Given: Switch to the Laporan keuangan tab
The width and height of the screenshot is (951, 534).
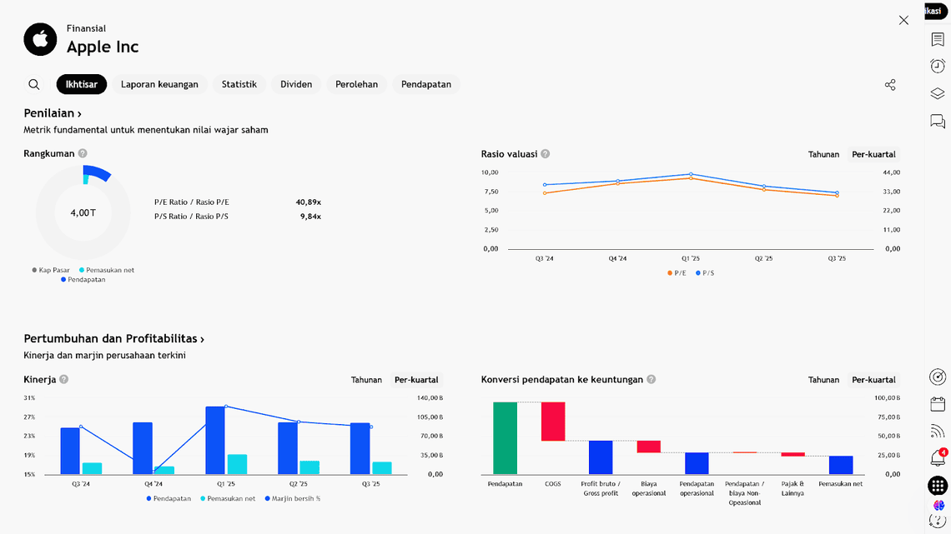Looking at the screenshot, I should point(159,84).
